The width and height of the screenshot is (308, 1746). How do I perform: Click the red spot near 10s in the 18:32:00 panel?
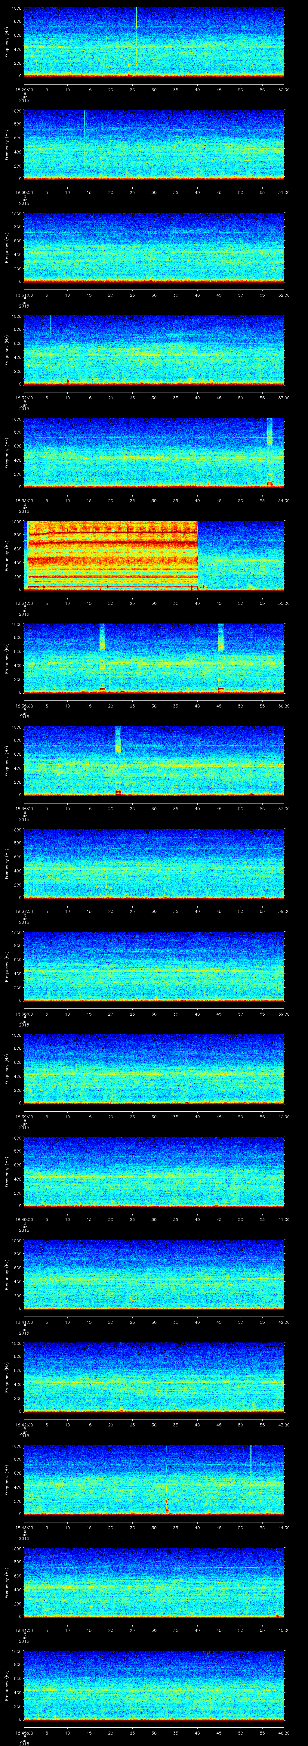click(68, 381)
